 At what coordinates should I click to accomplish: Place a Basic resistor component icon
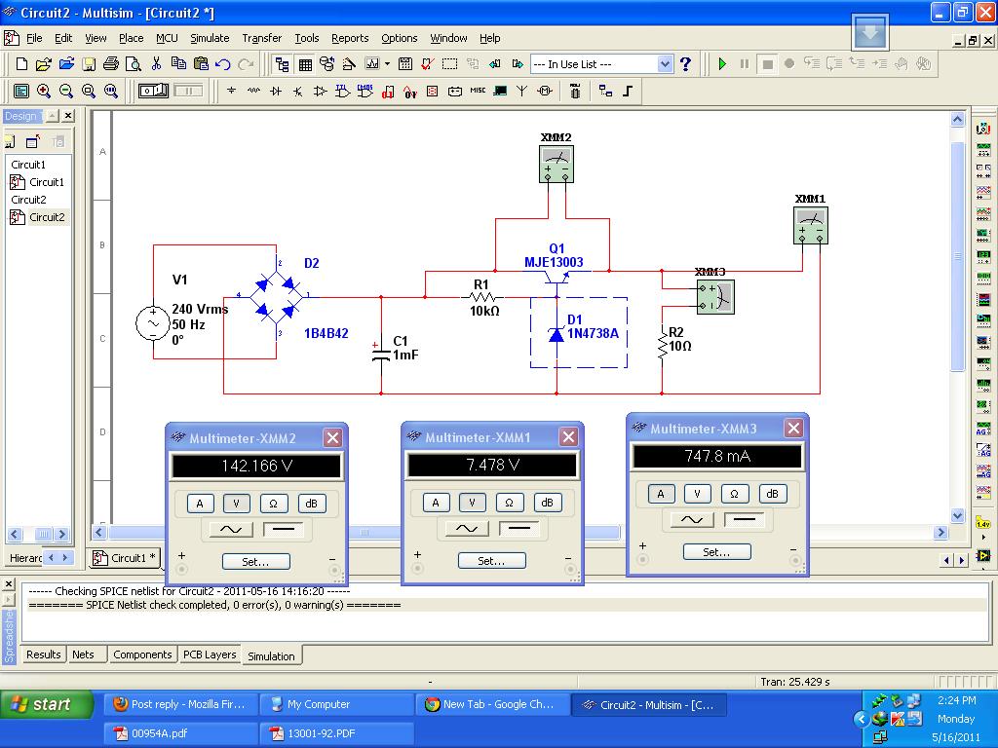coord(253,91)
